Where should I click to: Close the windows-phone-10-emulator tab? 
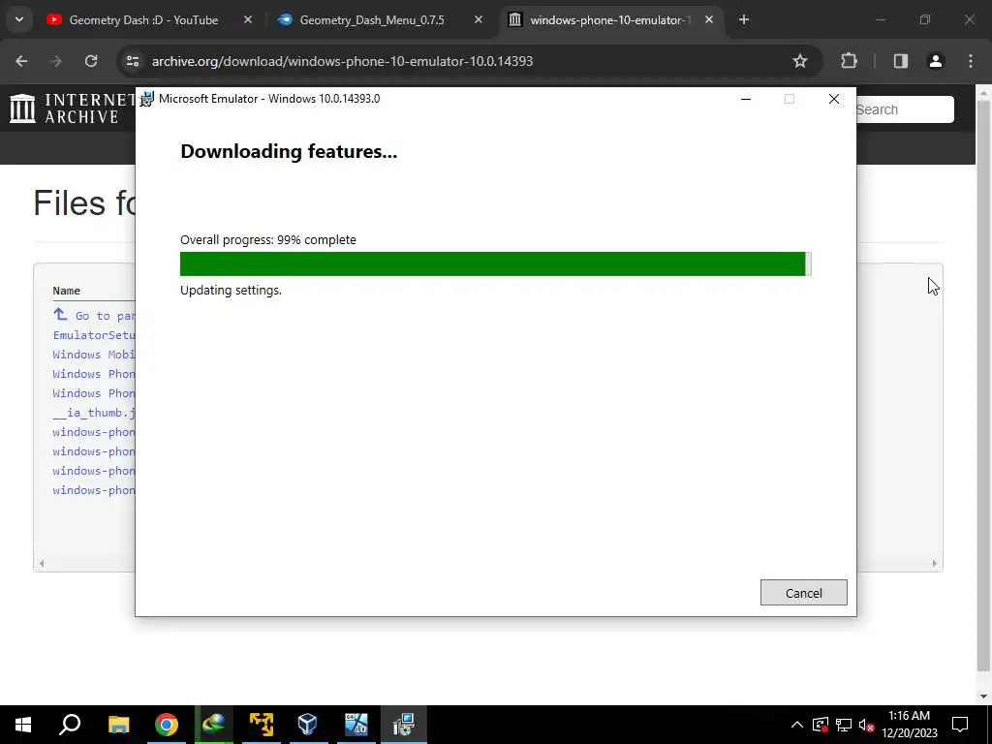click(x=709, y=20)
